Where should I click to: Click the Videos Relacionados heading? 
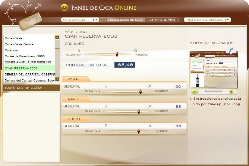tap(212, 43)
